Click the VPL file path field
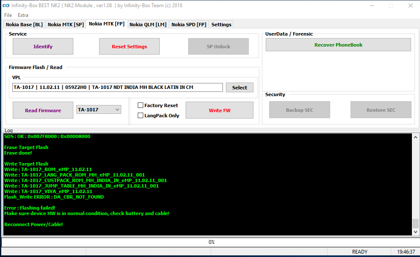Image resolution: width=420 pixels, height=257 pixels. click(x=117, y=87)
